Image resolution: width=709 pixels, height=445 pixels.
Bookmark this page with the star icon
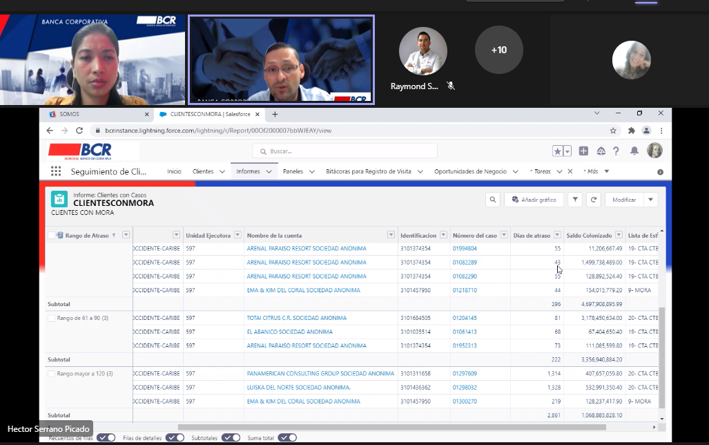point(613,131)
